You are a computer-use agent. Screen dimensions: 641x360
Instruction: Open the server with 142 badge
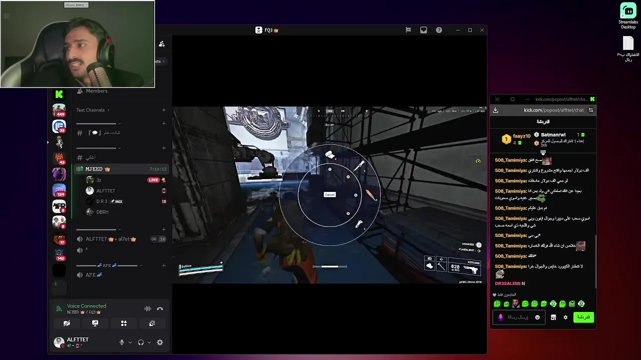(x=59, y=254)
